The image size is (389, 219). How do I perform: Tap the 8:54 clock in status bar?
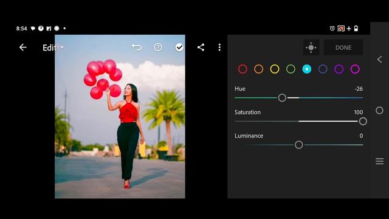22,29
